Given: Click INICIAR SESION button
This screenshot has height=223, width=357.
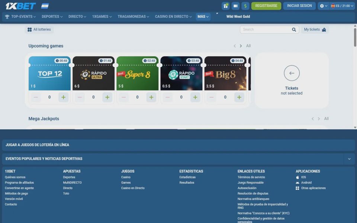Looking at the screenshot, I should coord(299,6).
